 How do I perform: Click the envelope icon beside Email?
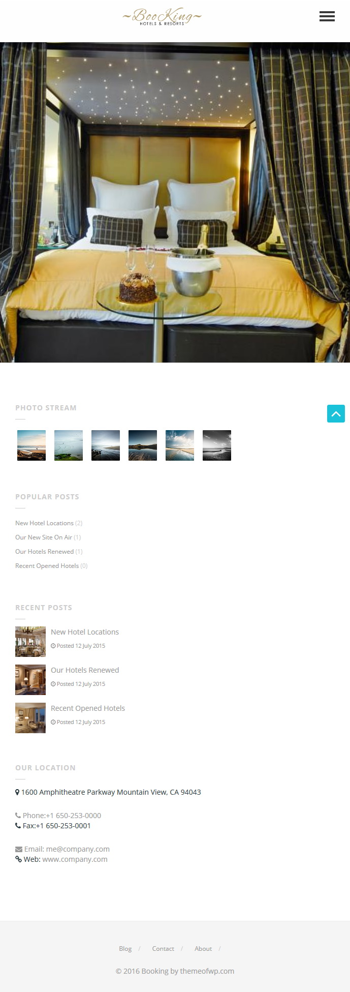point(19,849)
